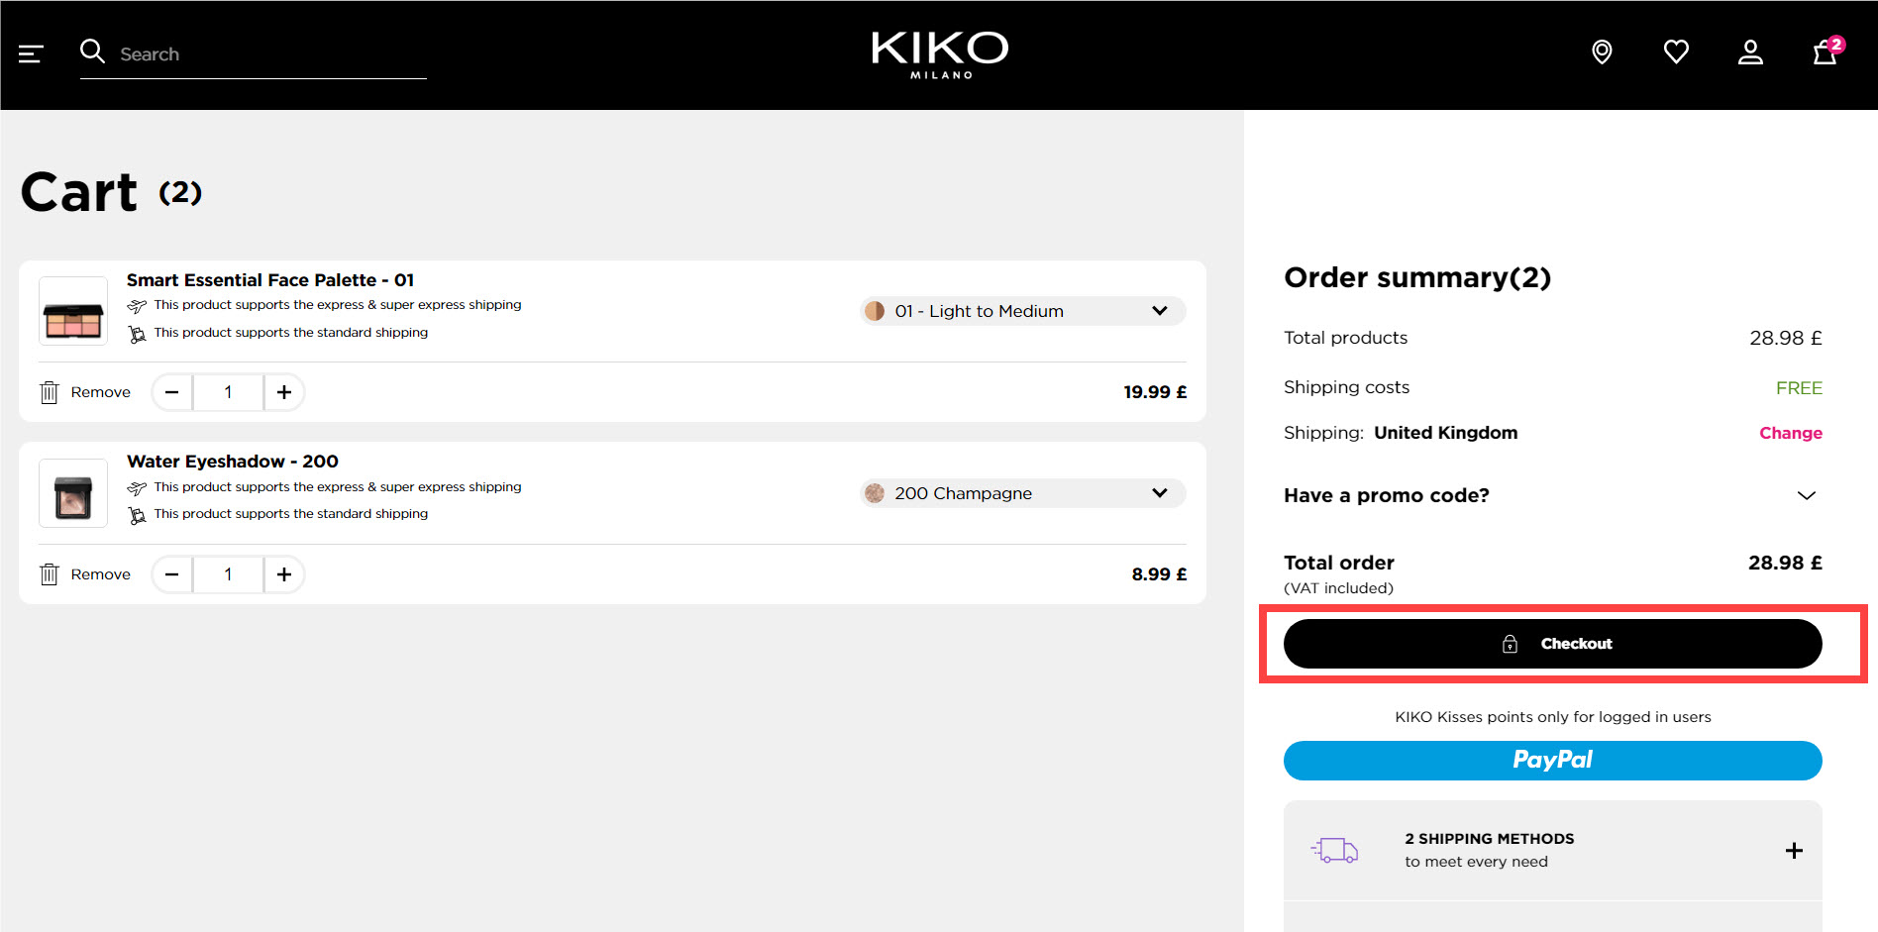Open the hamburger menu
This screenshot has height=932, width=1878.
(31, 53)
